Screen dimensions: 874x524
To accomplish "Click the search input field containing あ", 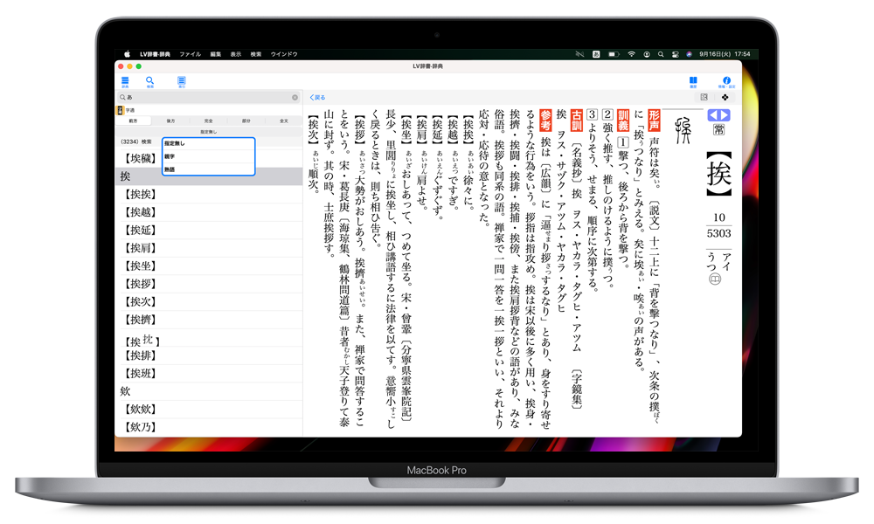I will 205,97.
